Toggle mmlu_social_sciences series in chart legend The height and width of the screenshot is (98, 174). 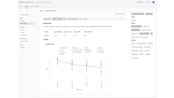tap(77, 50)
